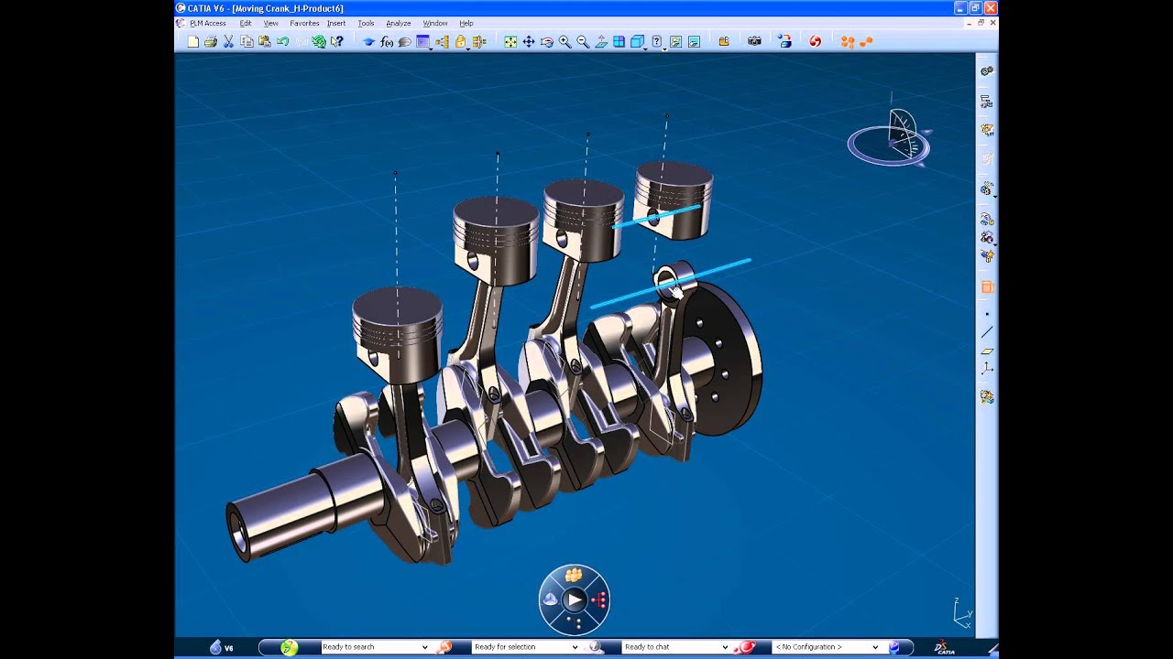Viewport: 1173px width, 659px height.
Task: Open the '< No Configuration >' dropdown
Action: click(828, 647)
